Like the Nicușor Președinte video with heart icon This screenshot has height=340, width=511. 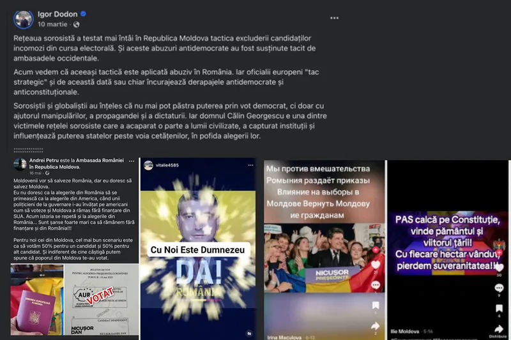click(x=376, y=264)
